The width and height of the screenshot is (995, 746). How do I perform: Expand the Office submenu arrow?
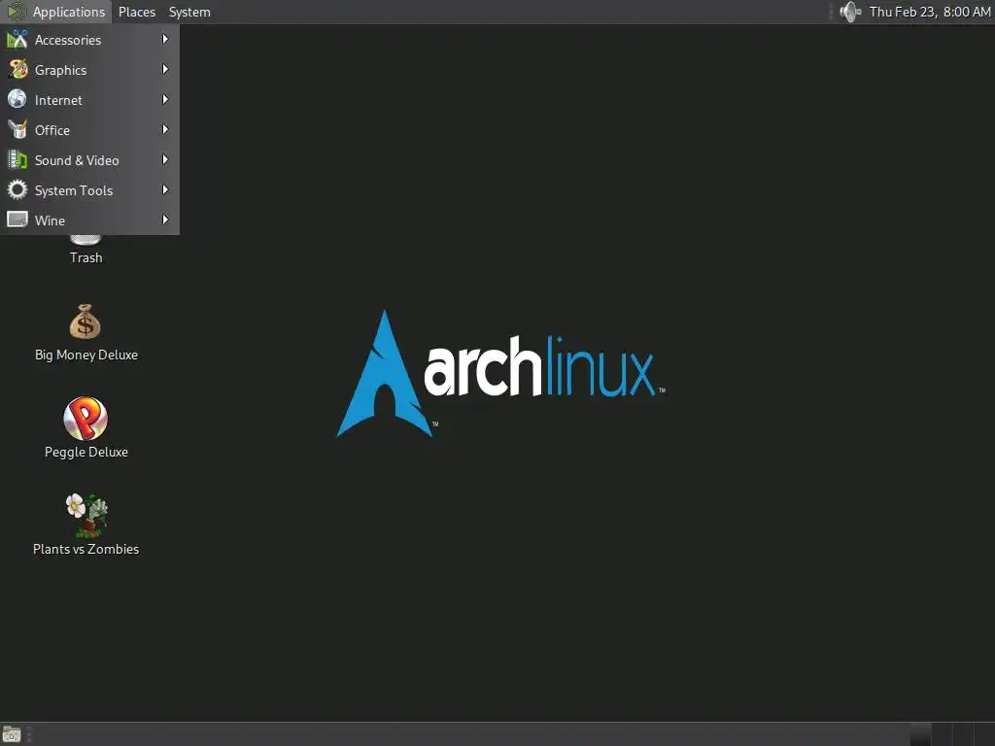tap(165, 129)
